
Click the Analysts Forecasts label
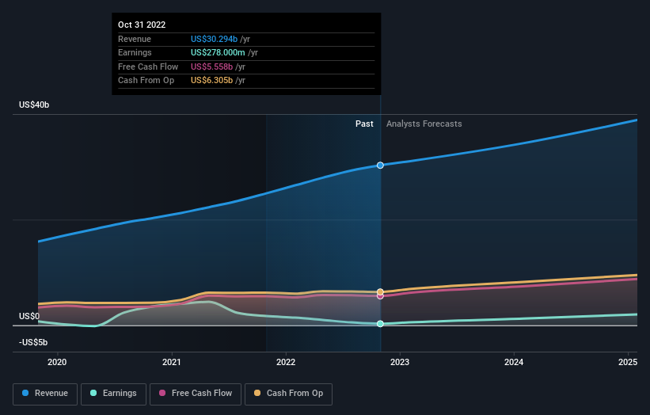click(x=424, y=124)
